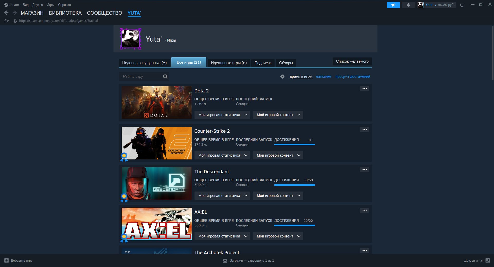Click AX:EL achievements progress bar
This screenshot has width=494, height=267.
coord(295,225)
